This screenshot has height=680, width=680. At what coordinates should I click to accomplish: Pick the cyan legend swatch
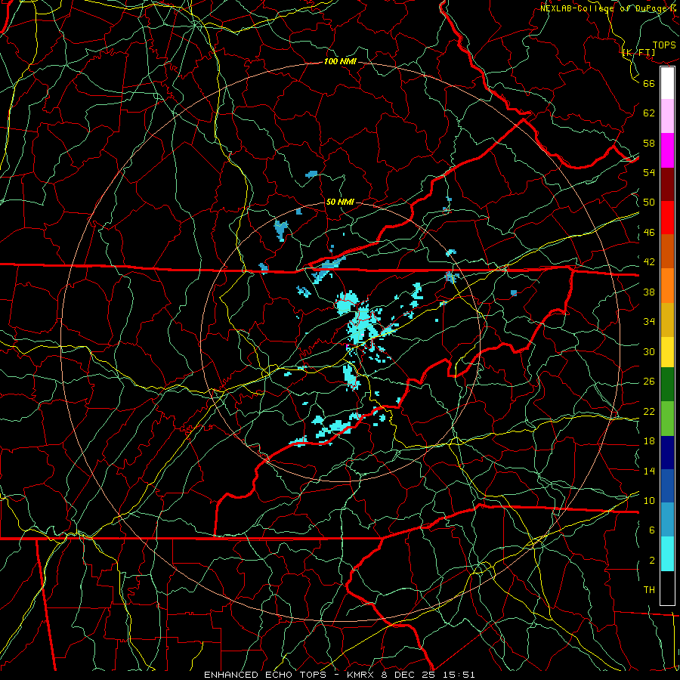pos(667,554)
